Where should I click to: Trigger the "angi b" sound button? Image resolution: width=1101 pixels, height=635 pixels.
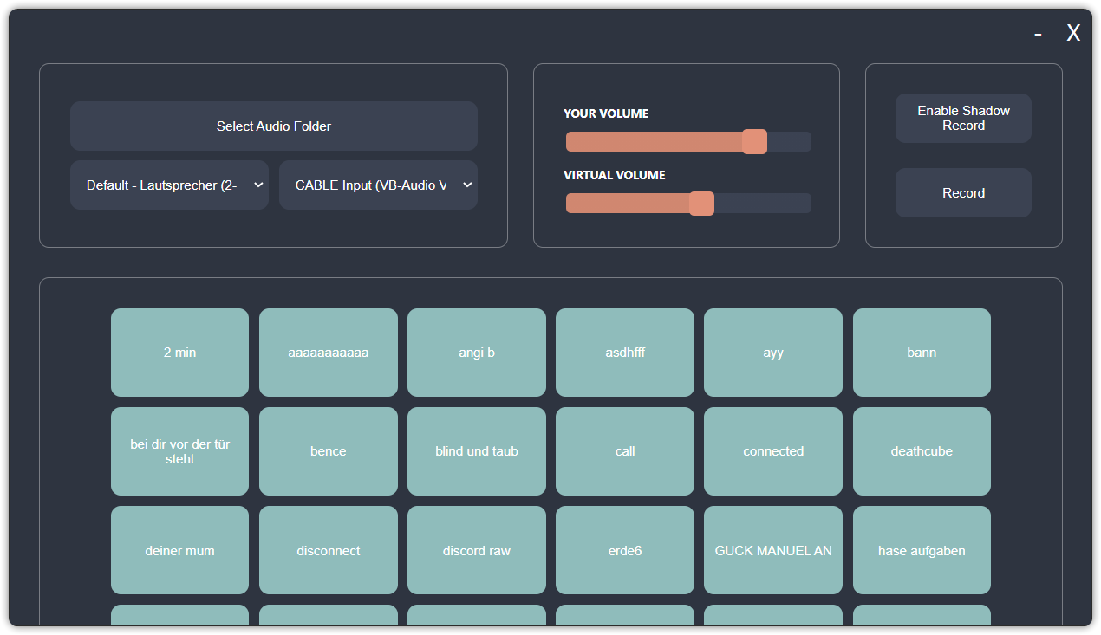pyautogui.click(x=477, y=353)
